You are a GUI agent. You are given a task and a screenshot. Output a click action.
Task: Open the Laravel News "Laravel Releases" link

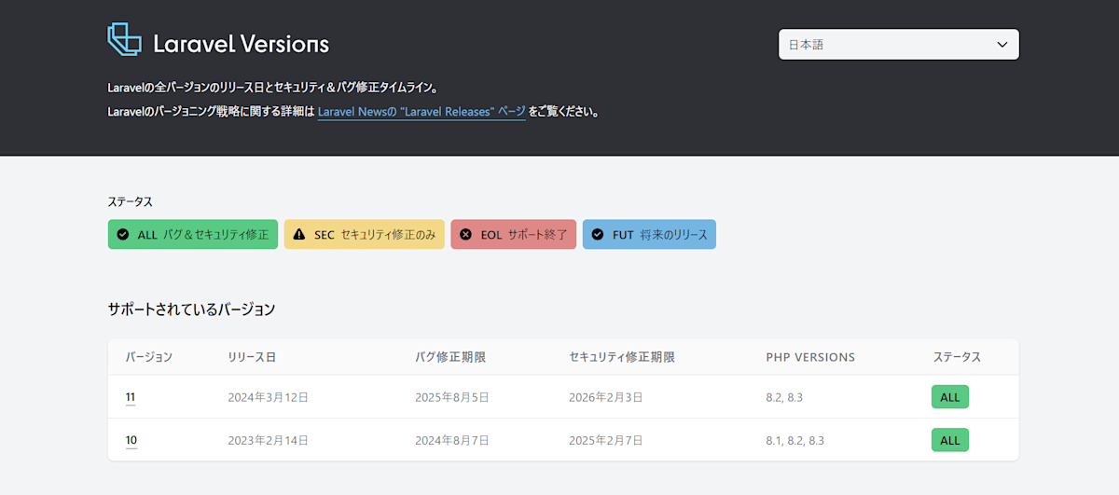[x=421, y=112]
